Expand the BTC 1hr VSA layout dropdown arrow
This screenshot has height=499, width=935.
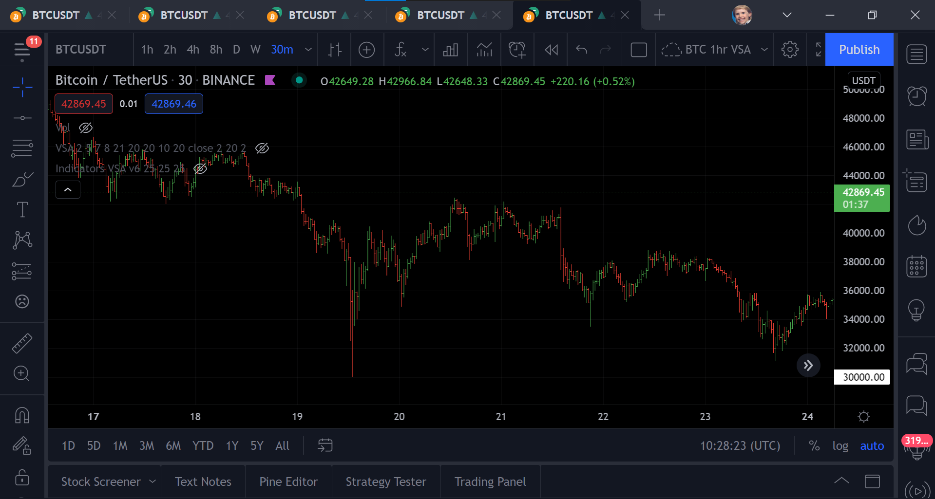(x=764, y=50)
